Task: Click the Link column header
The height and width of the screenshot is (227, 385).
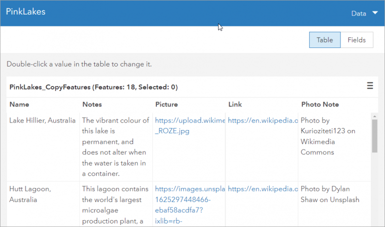Action: pyautogui.click(x=235, y=104)
